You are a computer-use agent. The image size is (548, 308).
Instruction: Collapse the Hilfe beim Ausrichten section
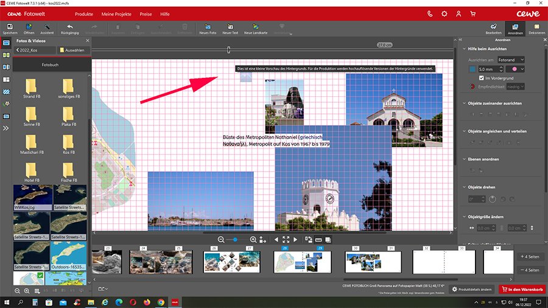pyautogui.click(x=464, y=49)
